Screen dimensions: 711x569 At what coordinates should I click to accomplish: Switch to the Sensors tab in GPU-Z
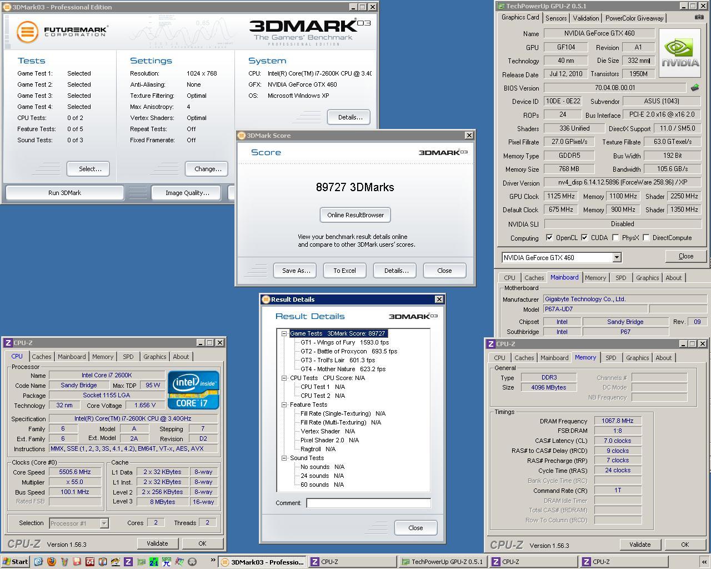pyautogui.click(x=556, y=18)
